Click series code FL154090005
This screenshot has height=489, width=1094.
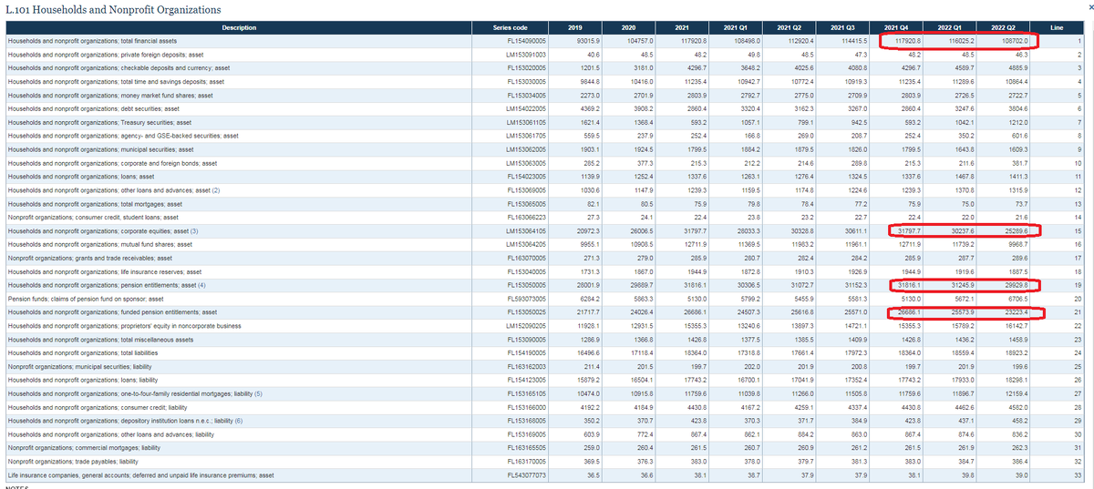click(x=525, y=41)
